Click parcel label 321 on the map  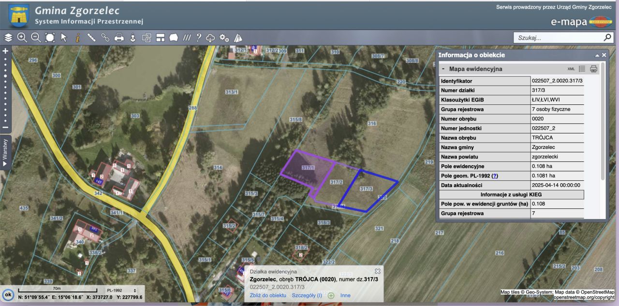[x=379, y=228]
